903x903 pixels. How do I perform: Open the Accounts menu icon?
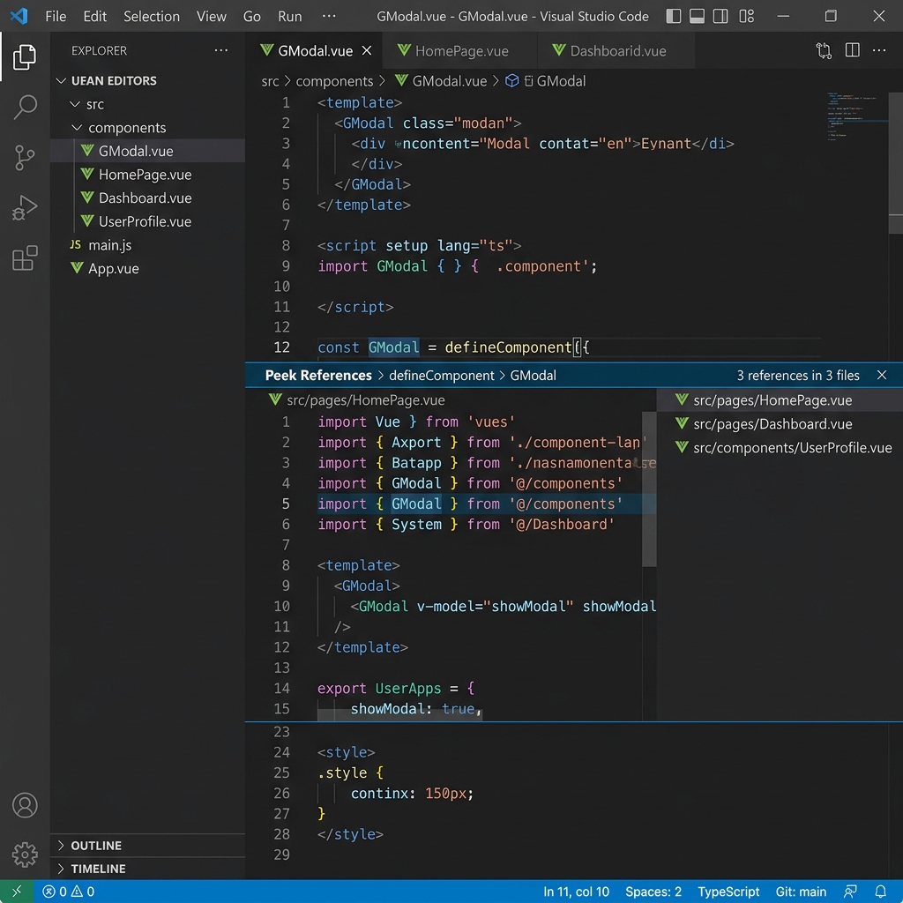pyautogui.click(x=25, y=805)
